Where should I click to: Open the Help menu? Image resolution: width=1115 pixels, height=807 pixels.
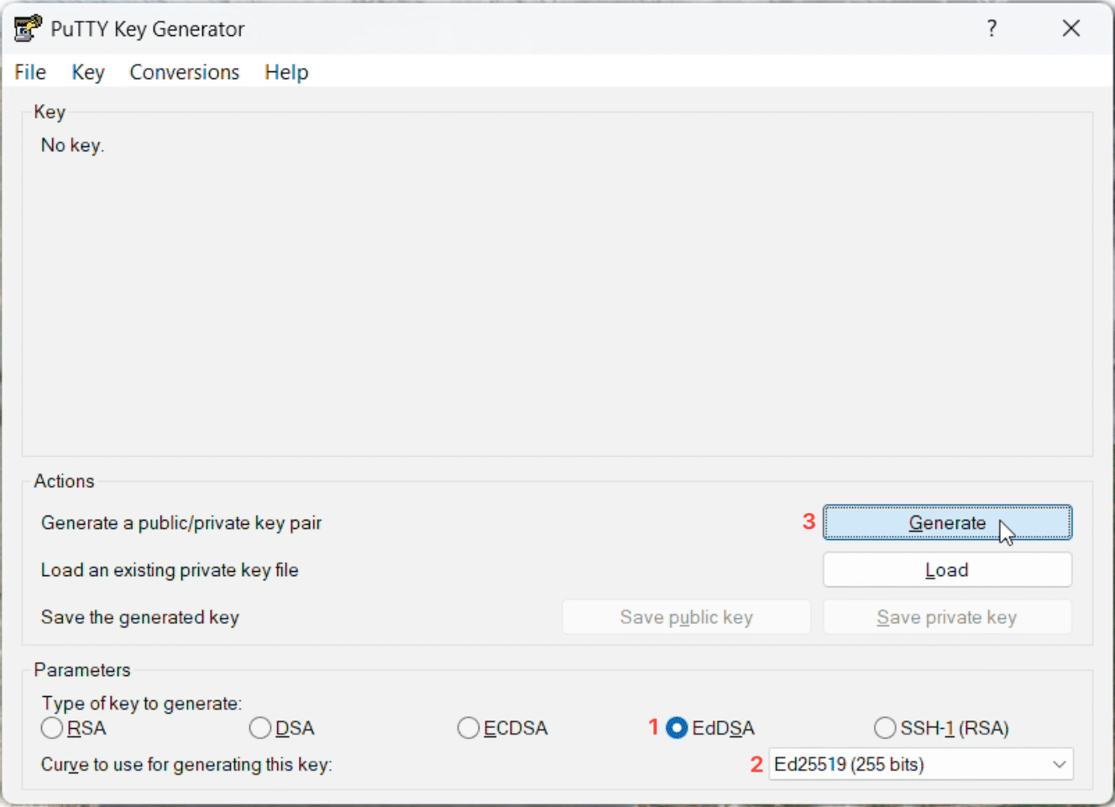286,72
